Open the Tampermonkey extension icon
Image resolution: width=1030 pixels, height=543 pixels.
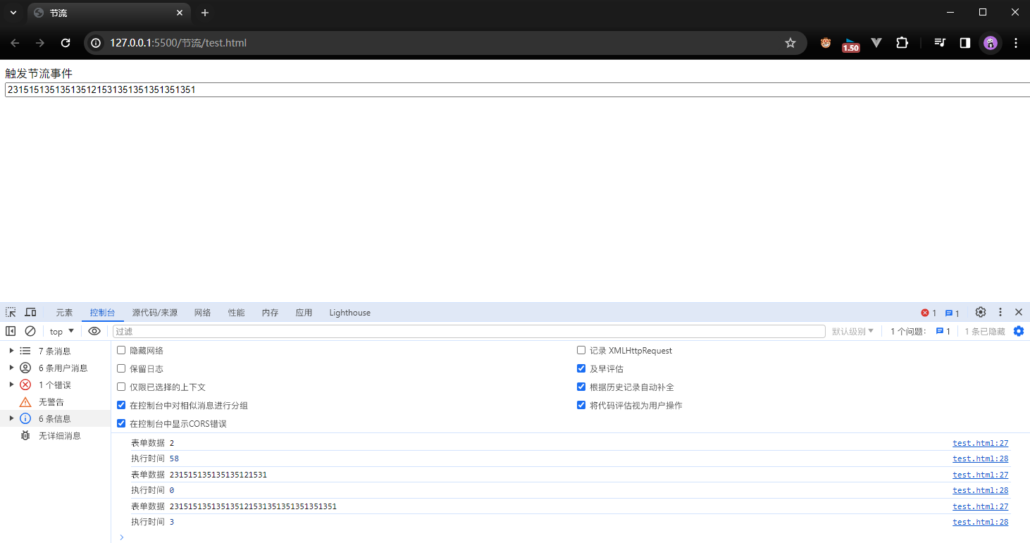pyautogui.click(x=826, y=43)
